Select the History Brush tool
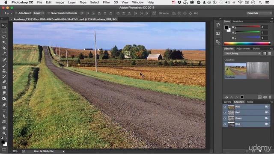Viewport: 274px width, 154px height. pyautogui.click(x=4, y=76)
